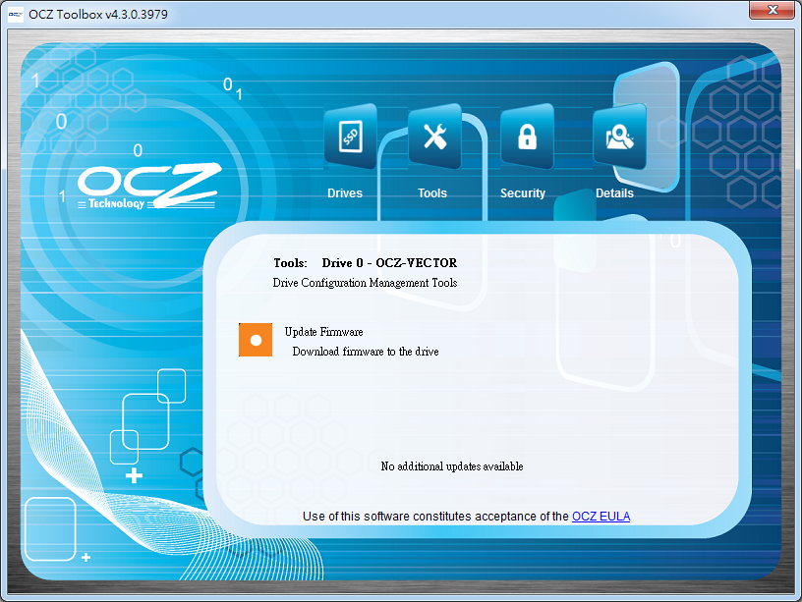
Task: Select the Tools wrench icon
Action: pyautogui.click(x=434, y=137)
